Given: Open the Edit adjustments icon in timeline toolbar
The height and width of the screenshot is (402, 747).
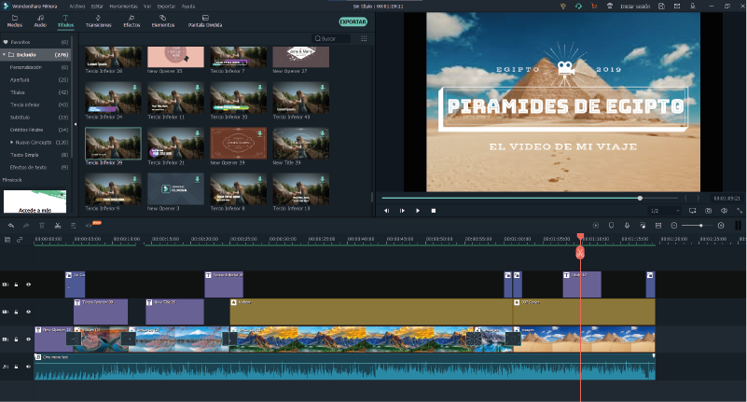Looking at the screenshot, I should pos(74,226).
